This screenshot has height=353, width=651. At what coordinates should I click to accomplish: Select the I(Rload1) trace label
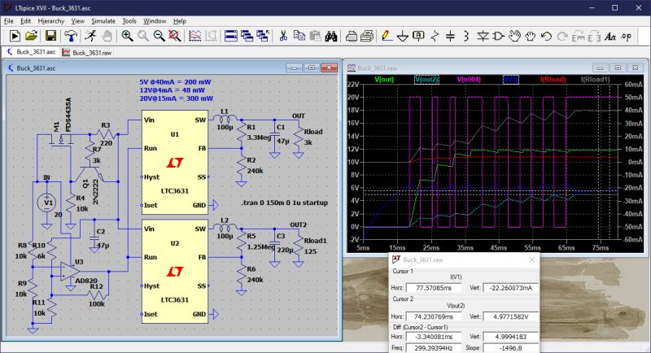(596, 79)
